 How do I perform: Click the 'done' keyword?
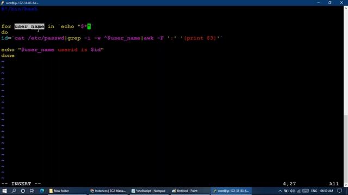8,55
